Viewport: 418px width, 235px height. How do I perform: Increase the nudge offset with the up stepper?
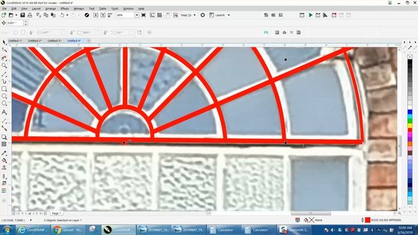point(25,22)
